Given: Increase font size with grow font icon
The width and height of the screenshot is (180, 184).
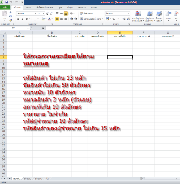Looking at the screenshot, I should 47,13.
